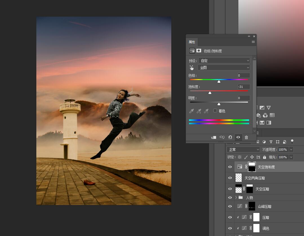The width and height of the screenshot is (304, 236).
Task: Lock all padlock icon
Action: (265, 157)
